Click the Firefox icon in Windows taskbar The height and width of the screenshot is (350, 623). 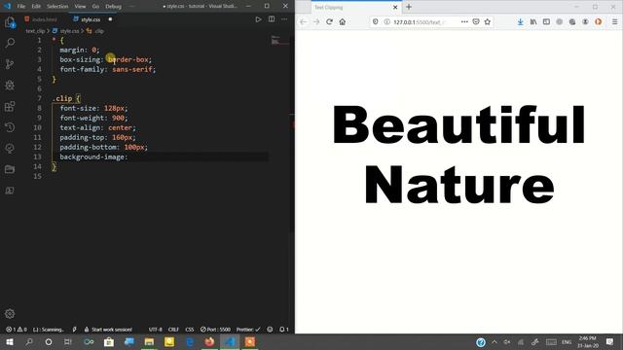(209, 341)
